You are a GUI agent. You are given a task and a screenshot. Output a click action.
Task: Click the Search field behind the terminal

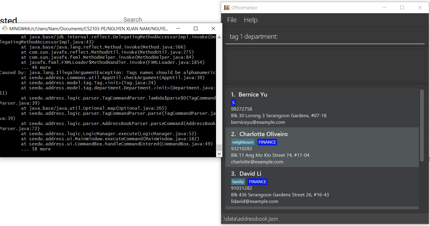point(133,19)
